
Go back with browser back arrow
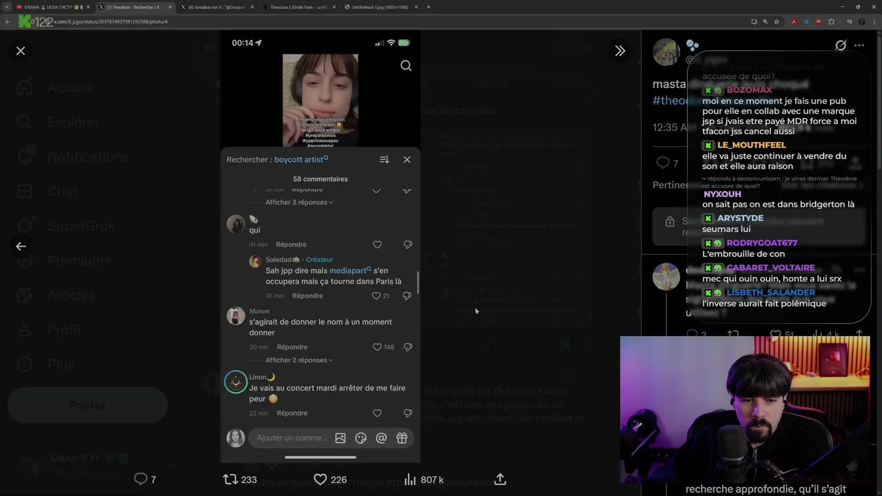(7, 21)
